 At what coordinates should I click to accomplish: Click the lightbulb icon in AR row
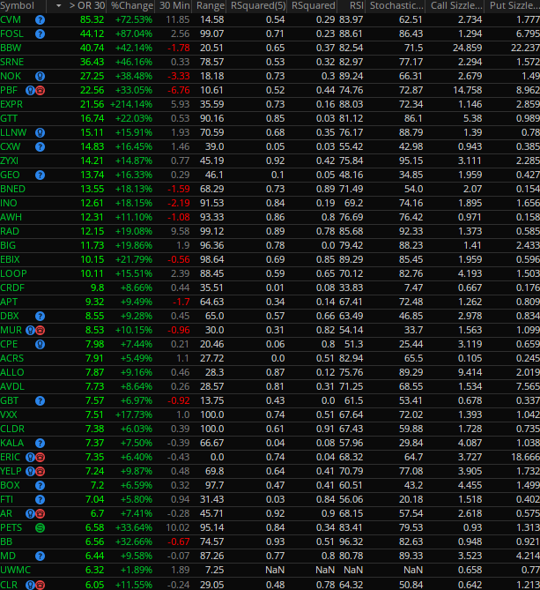coord(30,514)
